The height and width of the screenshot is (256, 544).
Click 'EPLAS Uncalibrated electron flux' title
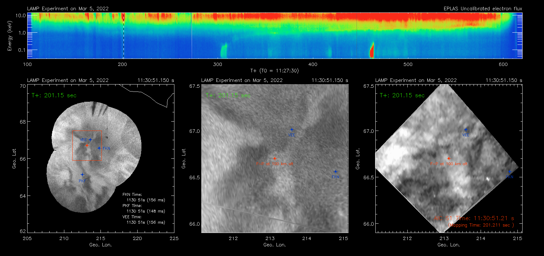[483, 9]
